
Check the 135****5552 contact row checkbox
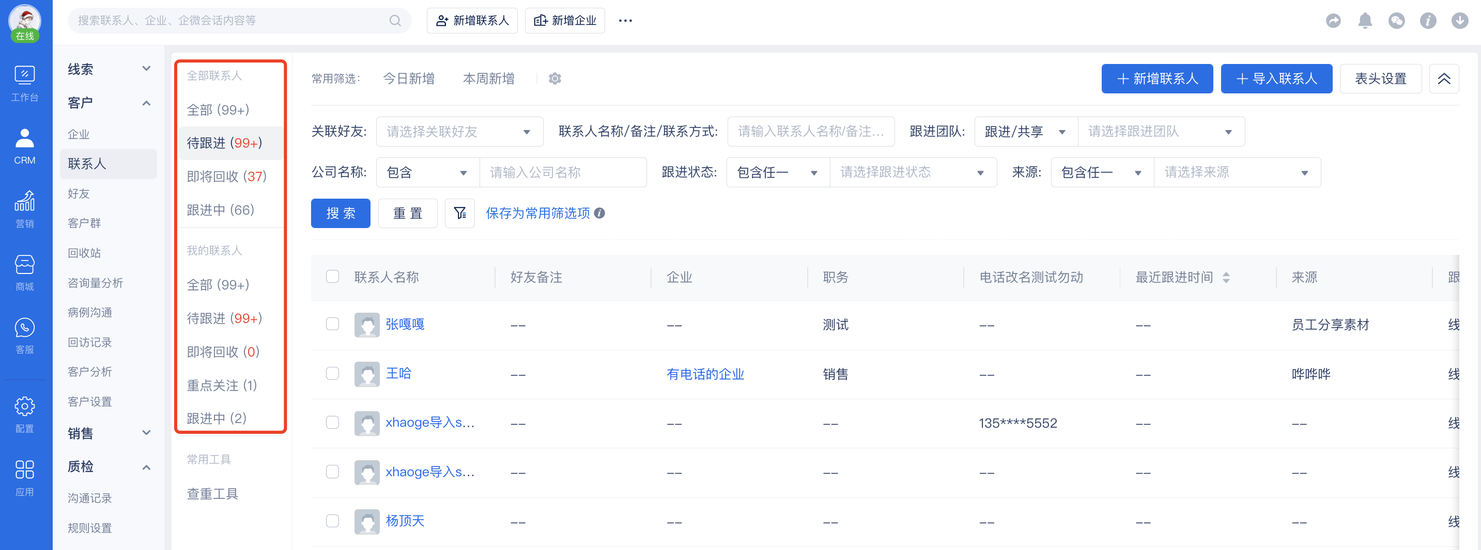point(332,423)
